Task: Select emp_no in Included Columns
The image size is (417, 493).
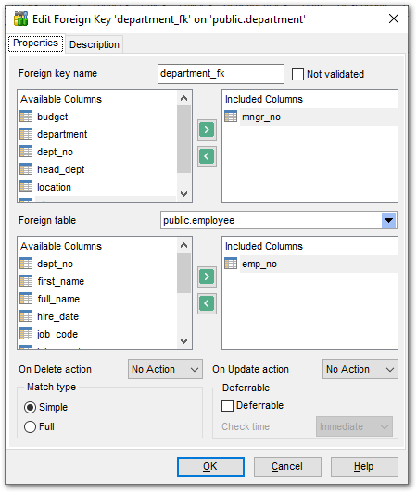Action: 259,265
